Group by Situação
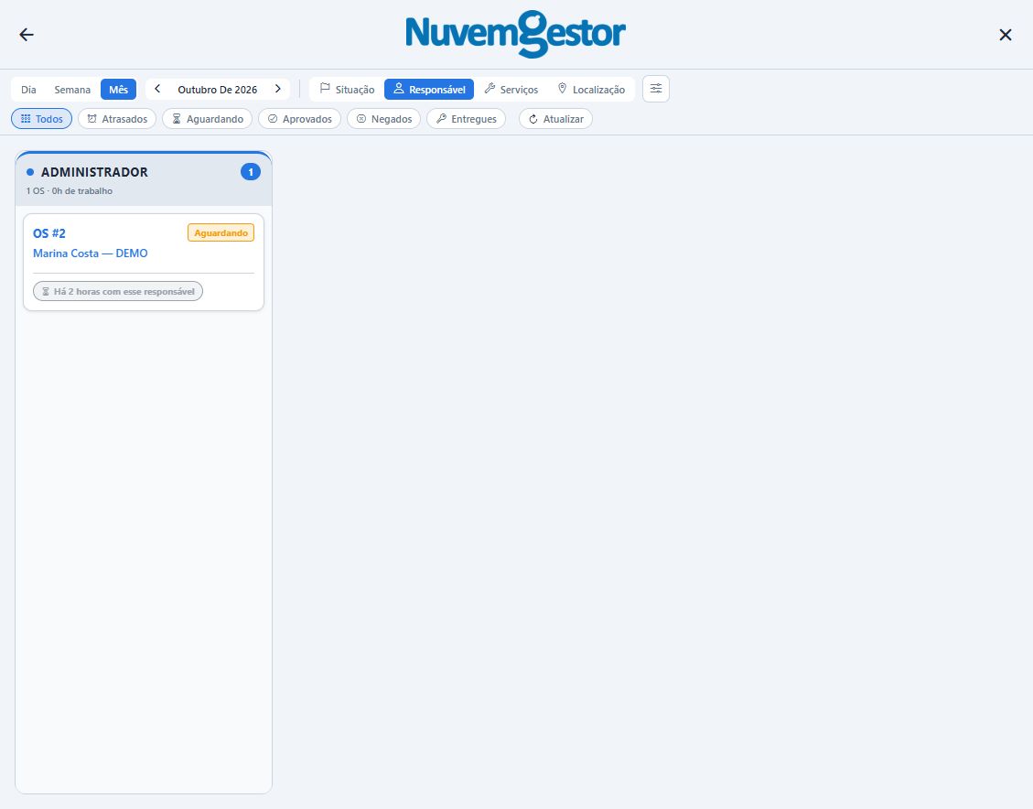The height and width of the screenshot is (809, 1033). coord(347,90)
